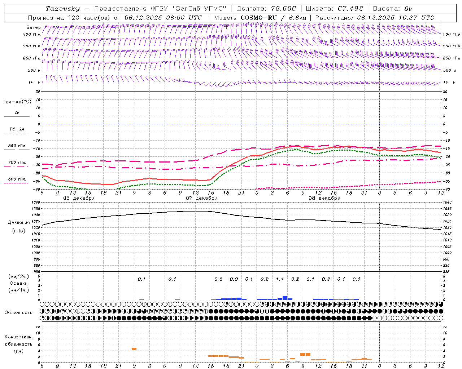
Task: Click the "0.3" three-hour precipitation value
Action: [218, 279]
